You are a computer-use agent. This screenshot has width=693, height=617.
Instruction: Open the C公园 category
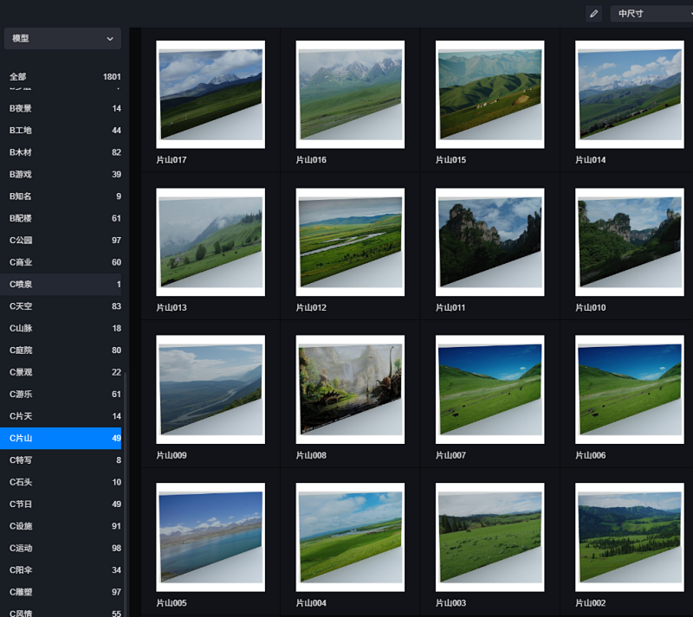pos(61,241)
